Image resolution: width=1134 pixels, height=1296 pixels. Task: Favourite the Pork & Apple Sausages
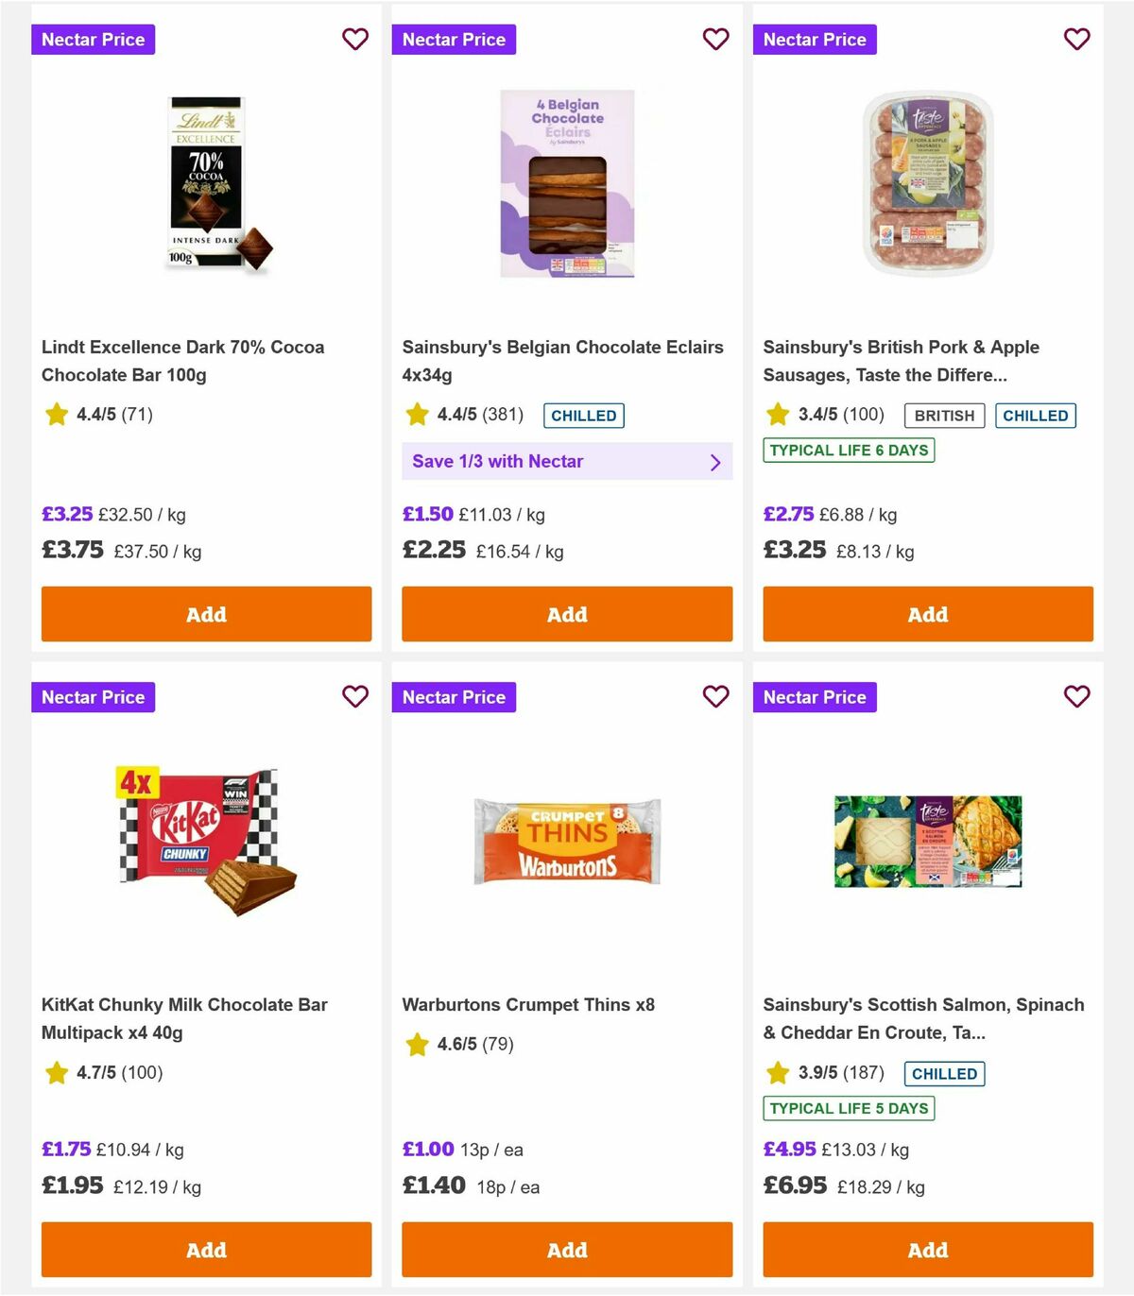click(1076, 40)
